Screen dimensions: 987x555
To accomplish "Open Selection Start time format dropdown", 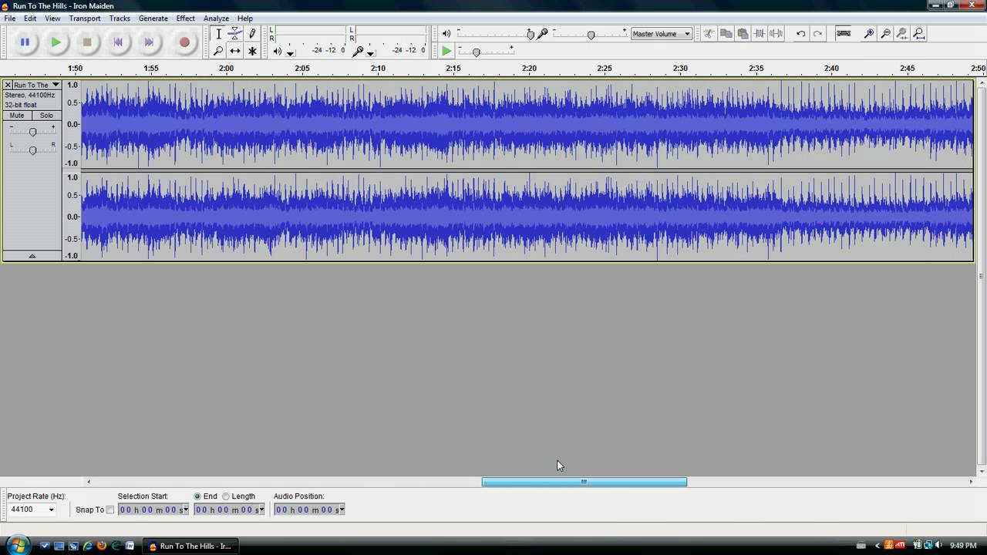I will [185, 510].
